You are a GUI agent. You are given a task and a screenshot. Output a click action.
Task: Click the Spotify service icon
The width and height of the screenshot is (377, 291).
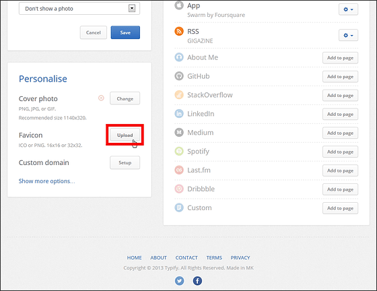pyautogui.click(x=179, y=152)
